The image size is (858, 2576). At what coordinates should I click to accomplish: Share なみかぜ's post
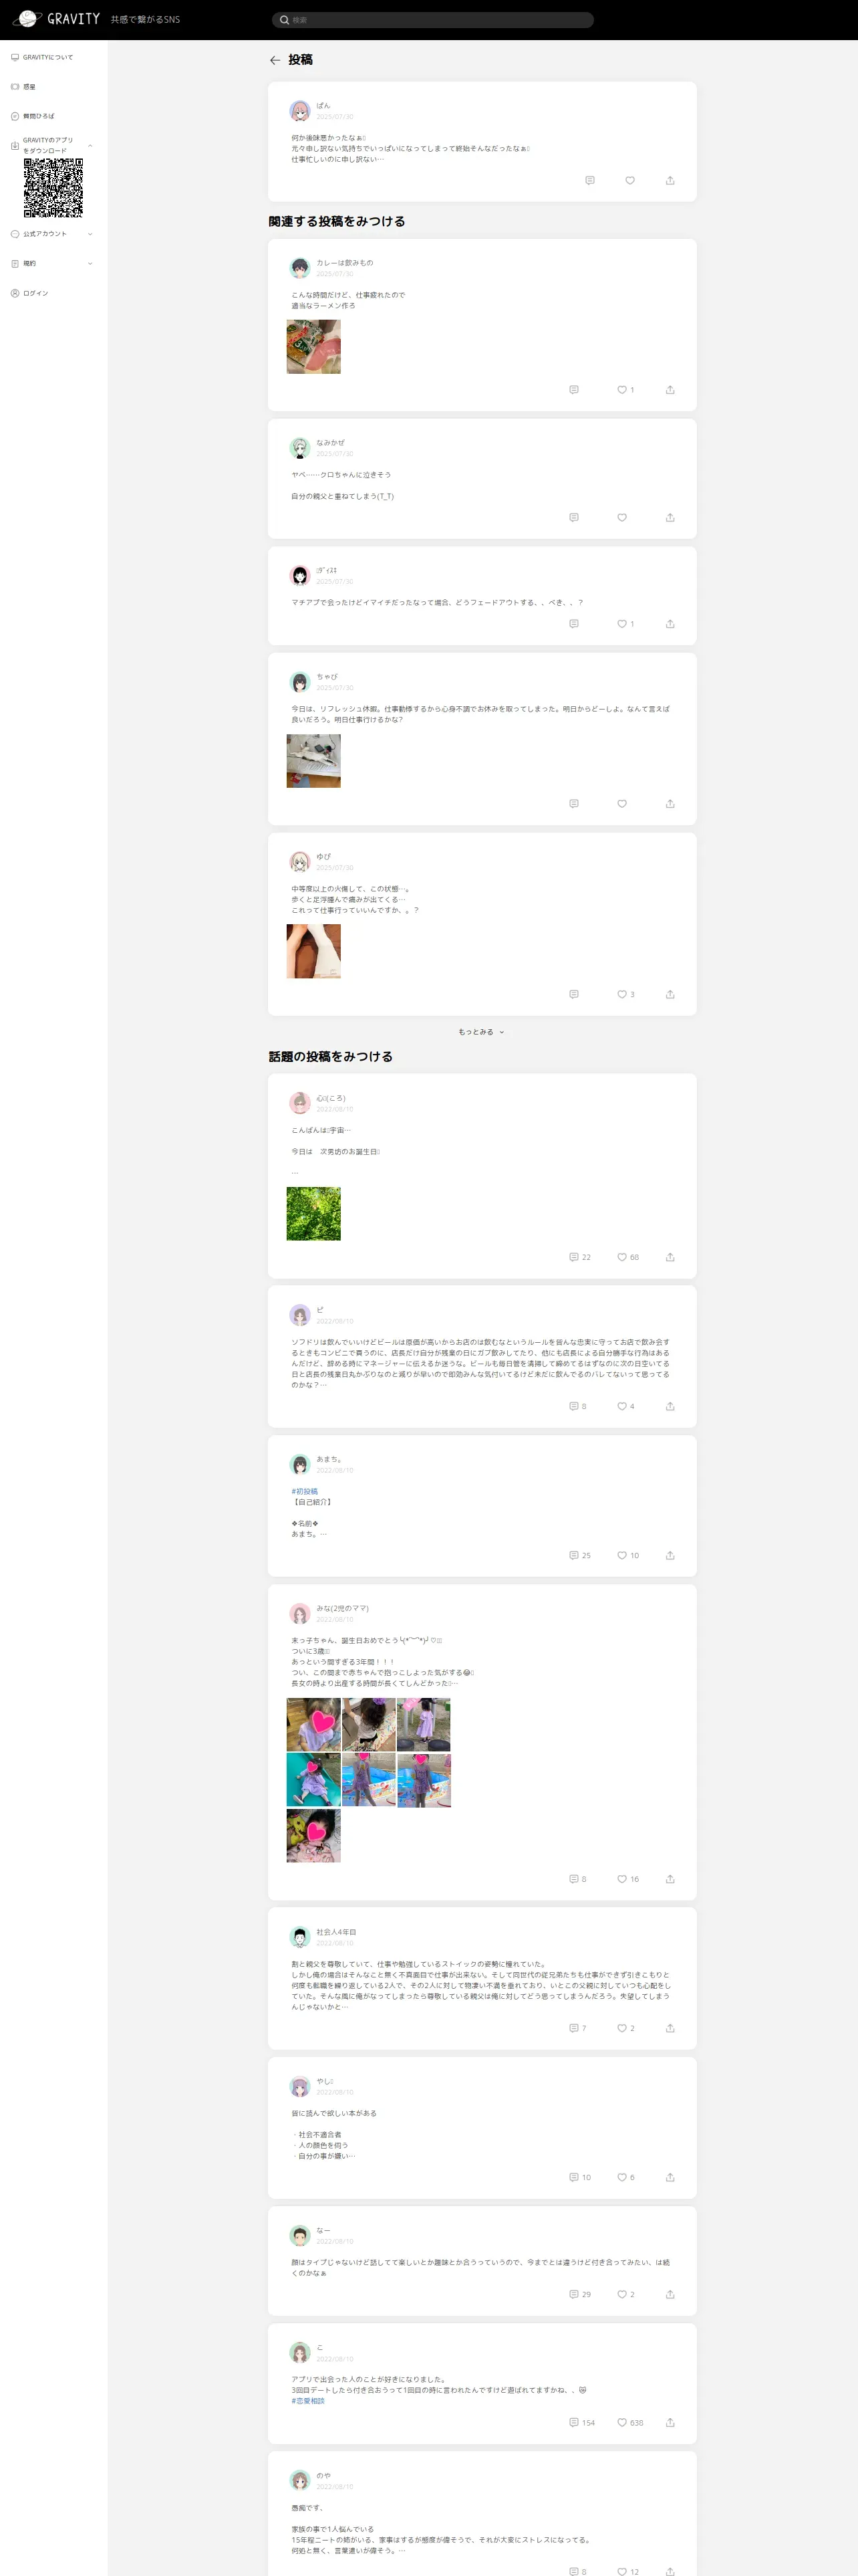(670, 518)
